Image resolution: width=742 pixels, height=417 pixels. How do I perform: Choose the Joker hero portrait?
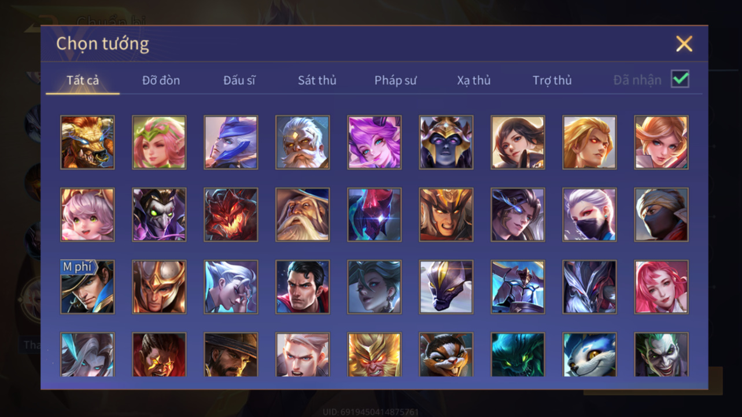click(661, 354)
